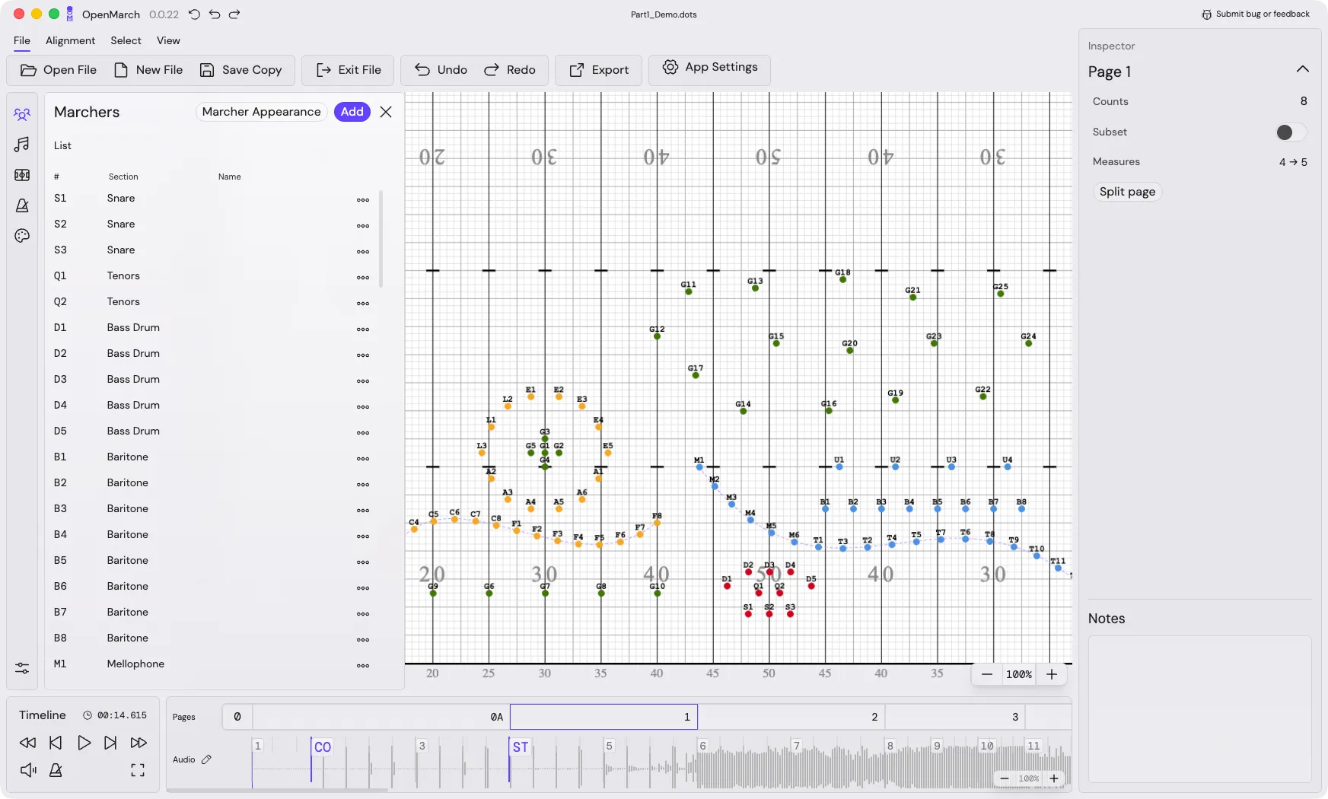Select marcher M1 dot on the field
The width and height of the screenshot is (1328, 799).
[x=699, y=466]
